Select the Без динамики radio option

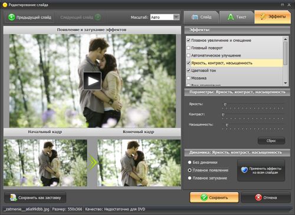point(189,163)
